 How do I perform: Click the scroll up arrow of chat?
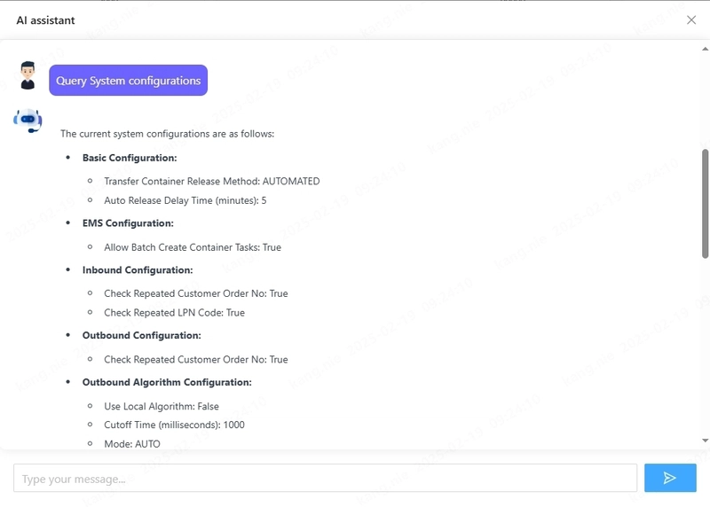(705, 49)
